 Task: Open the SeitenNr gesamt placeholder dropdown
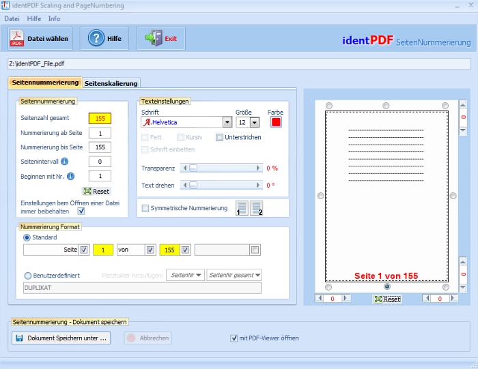[257, 275]
